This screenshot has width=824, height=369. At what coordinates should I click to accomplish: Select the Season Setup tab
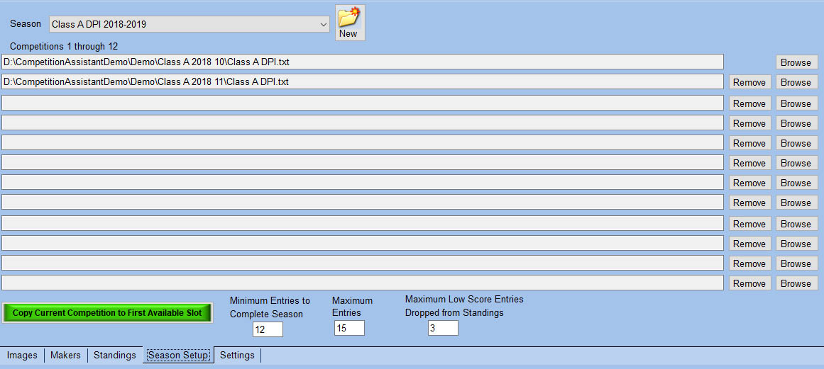(x=179, y=356)
